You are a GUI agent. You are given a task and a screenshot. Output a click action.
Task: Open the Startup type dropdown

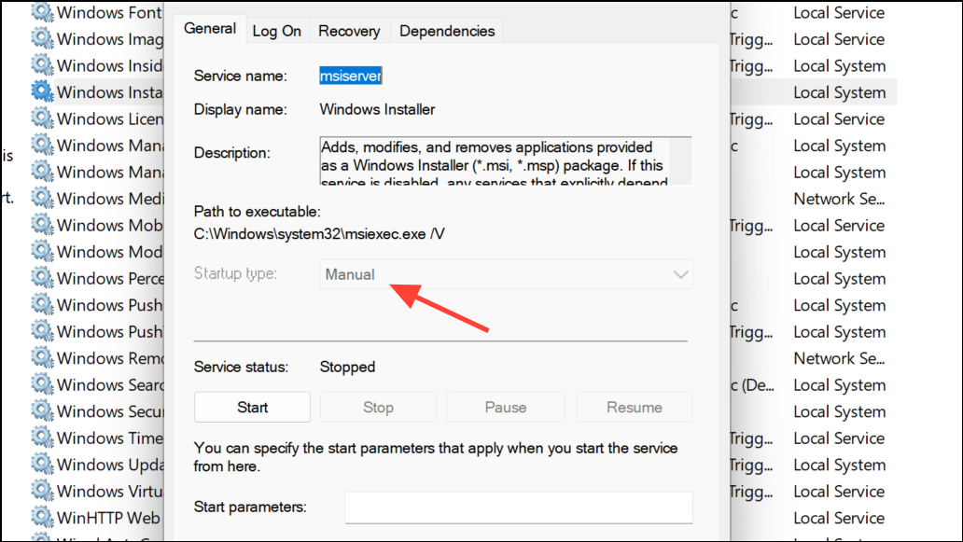[x=506, y=274]
